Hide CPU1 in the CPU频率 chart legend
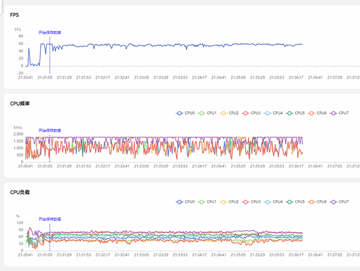Viewport: 360px width, 271px height. point(206,113)
